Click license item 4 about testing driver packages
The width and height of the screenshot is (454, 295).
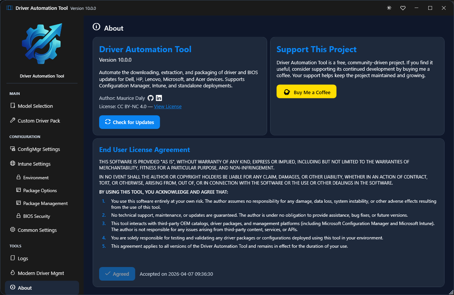[x=247, y=238]
